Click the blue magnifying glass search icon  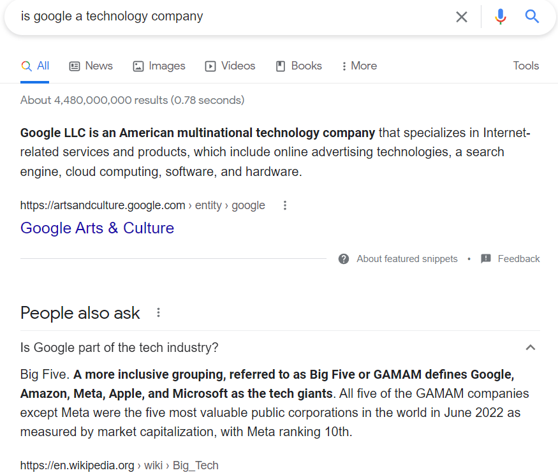click(532, 17)
